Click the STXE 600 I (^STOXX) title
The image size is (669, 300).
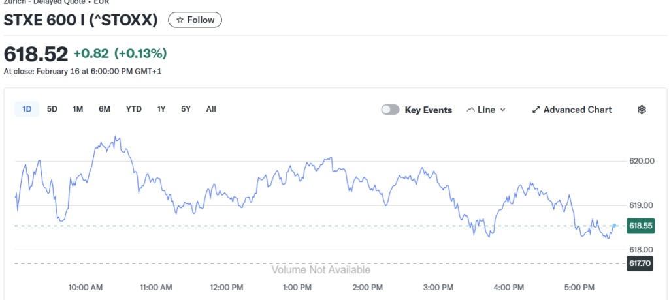click(x=81, y=20)
